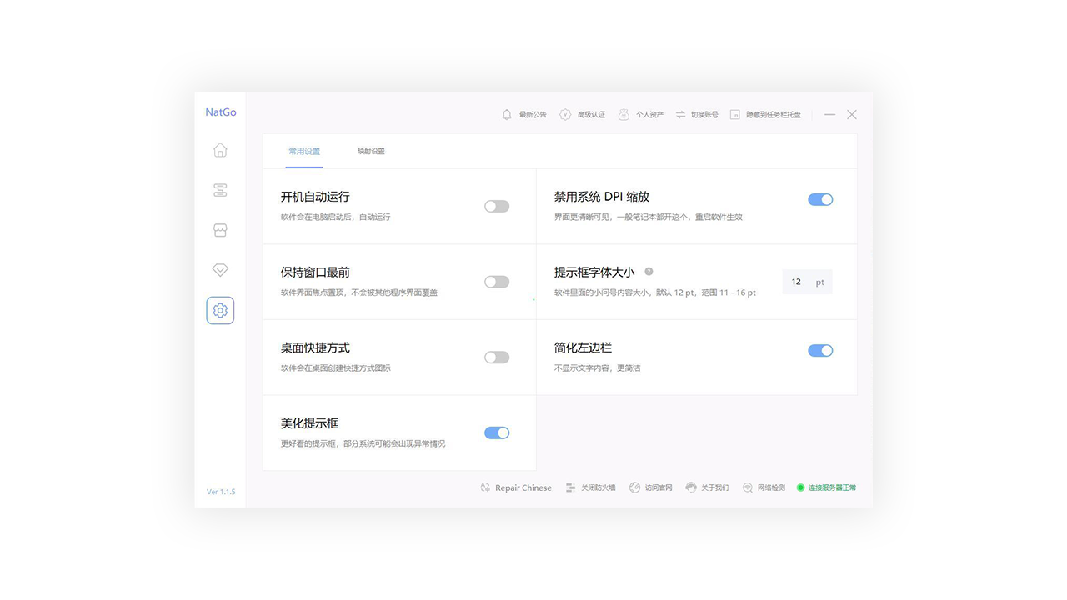Click the 12 pt font size field

(x=807, y=282)
